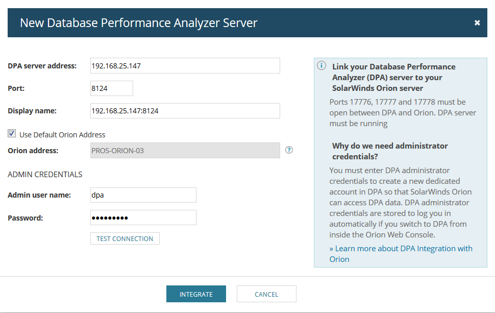Click the Display name field
This screenshot has width=495, height=313.
[185, 111]
